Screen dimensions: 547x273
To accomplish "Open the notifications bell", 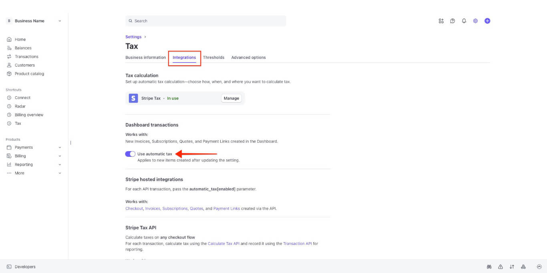I will (x=464, y=21).
